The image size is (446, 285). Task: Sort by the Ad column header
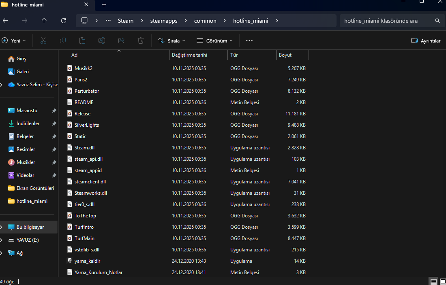(74, 55)
